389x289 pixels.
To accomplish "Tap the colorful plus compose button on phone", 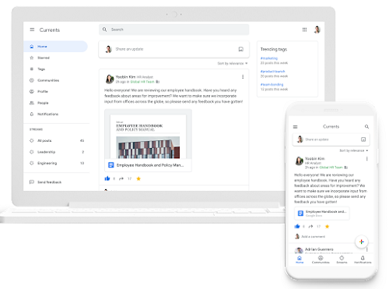I will (362, 241).
